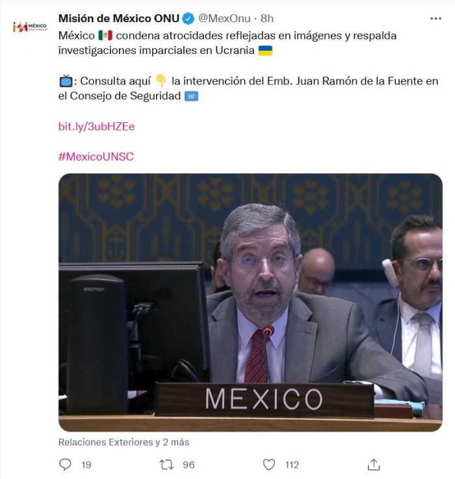The height and width of the screenshot is (479, 455).
Task: Open the three-dot more options menu
Action: (435, 19)
